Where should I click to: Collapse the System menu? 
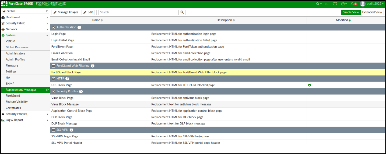(x=25, y=35)
